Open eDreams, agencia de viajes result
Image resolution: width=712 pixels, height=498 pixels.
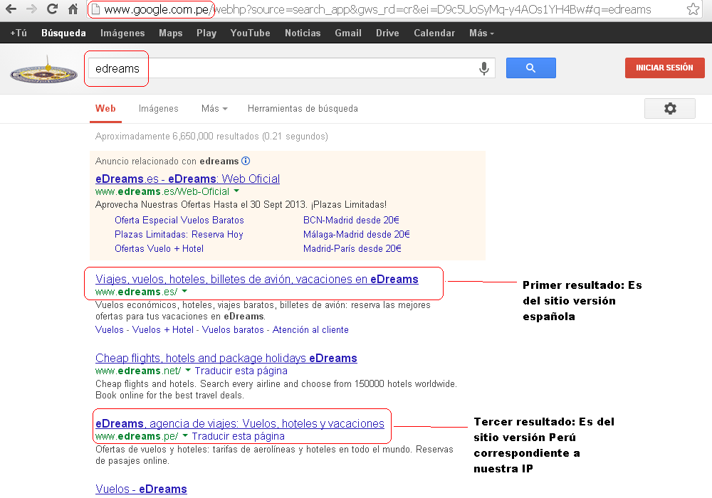click(x=240, y=423)
